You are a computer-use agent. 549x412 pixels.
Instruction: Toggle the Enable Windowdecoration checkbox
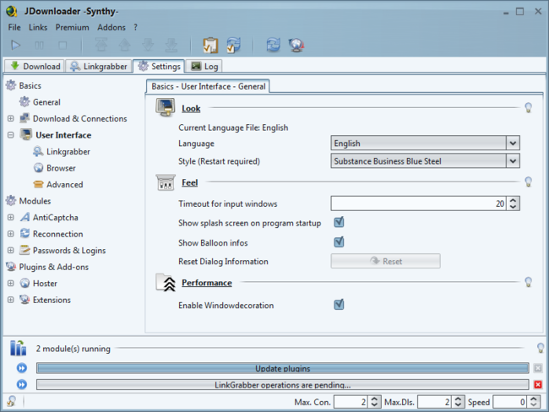[x=339, y=305]
